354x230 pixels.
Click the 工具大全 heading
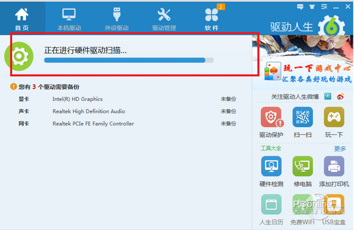click(x=271, y=148)
